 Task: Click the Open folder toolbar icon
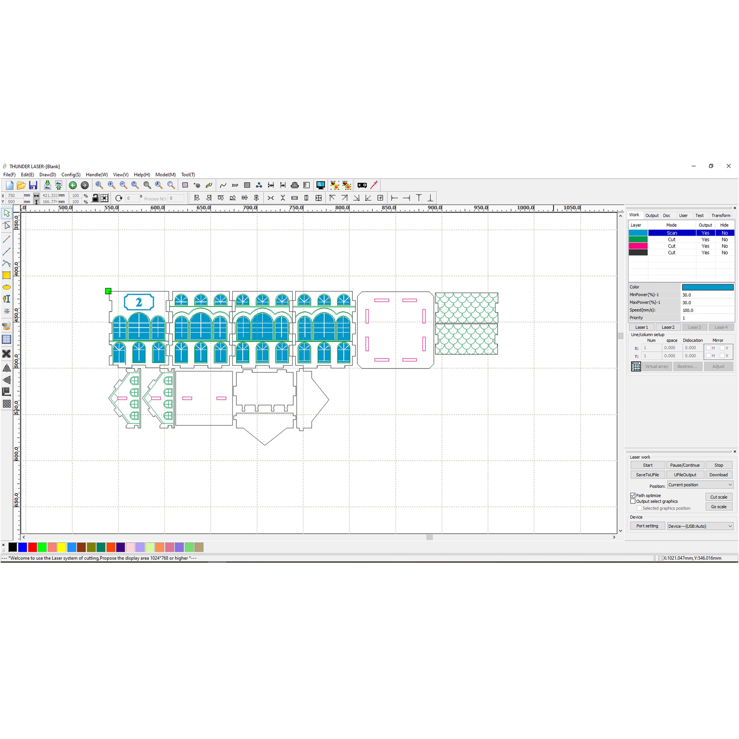(21, 185)
